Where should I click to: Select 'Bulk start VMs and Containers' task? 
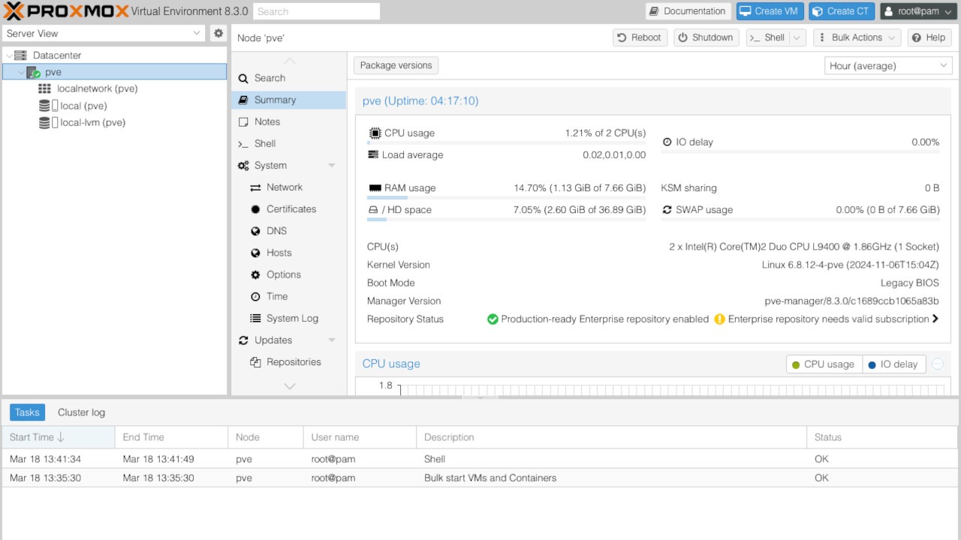pos(490,478)
